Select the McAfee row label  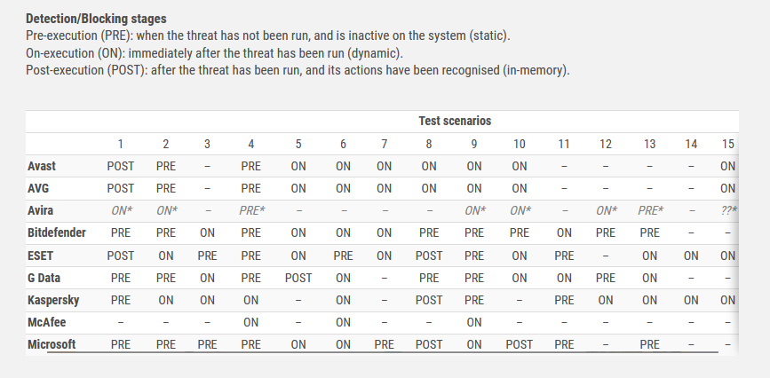(x=47, y=322)
